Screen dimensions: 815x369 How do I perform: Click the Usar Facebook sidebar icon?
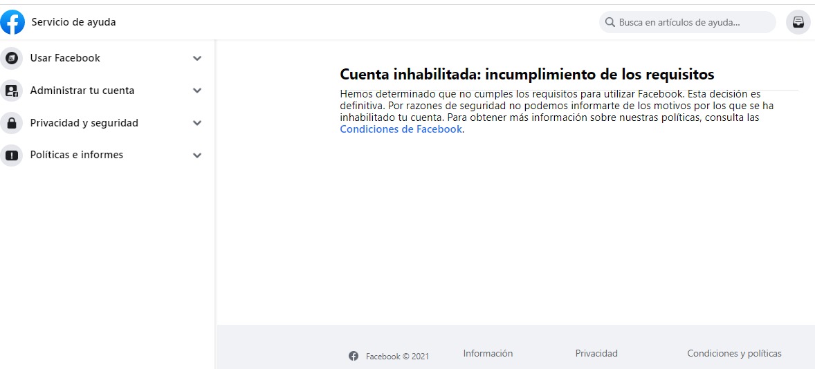click(x=12, y=58)
